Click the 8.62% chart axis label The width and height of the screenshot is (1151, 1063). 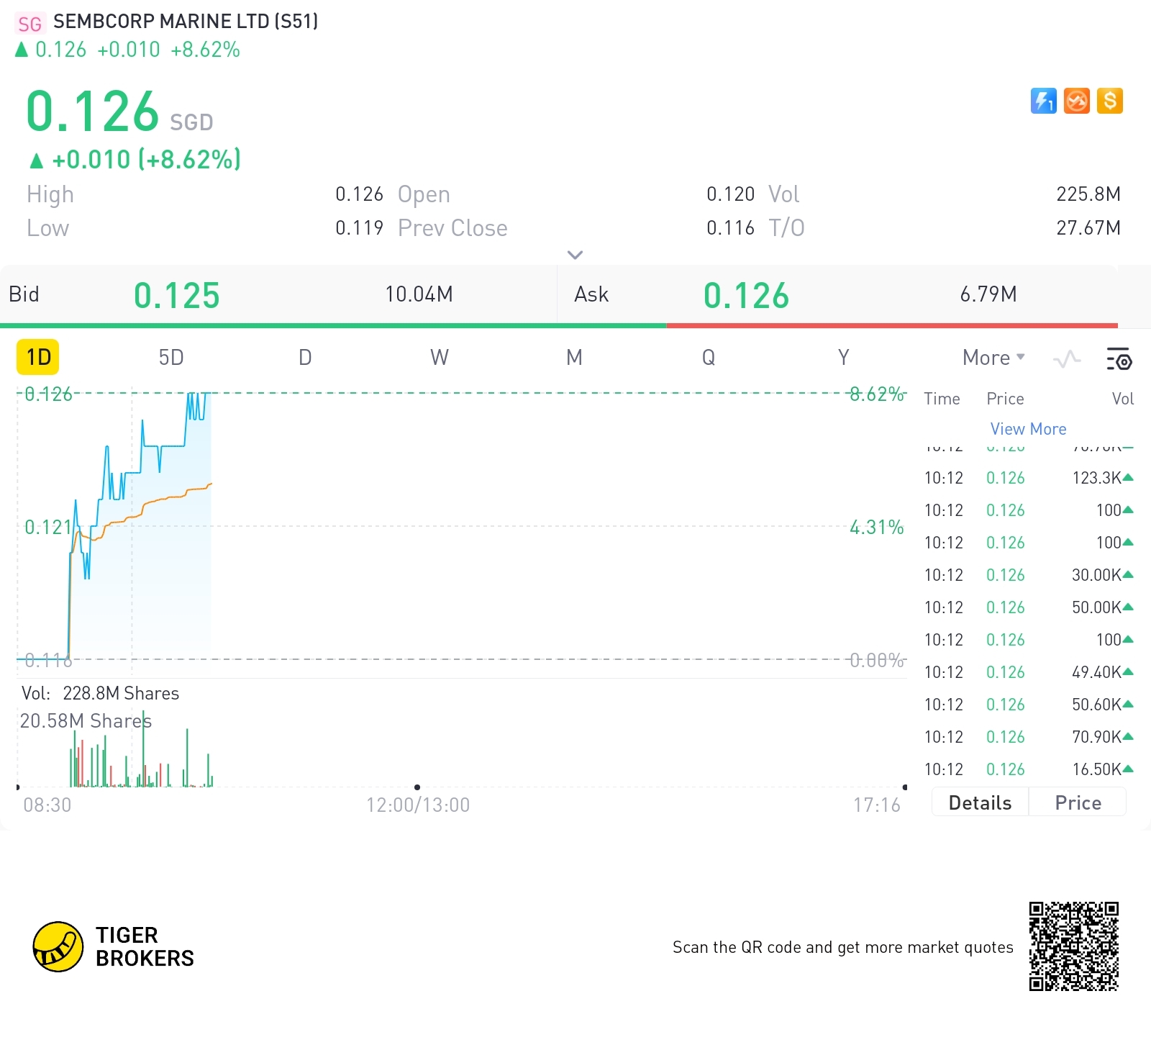(x=877, y=394)
